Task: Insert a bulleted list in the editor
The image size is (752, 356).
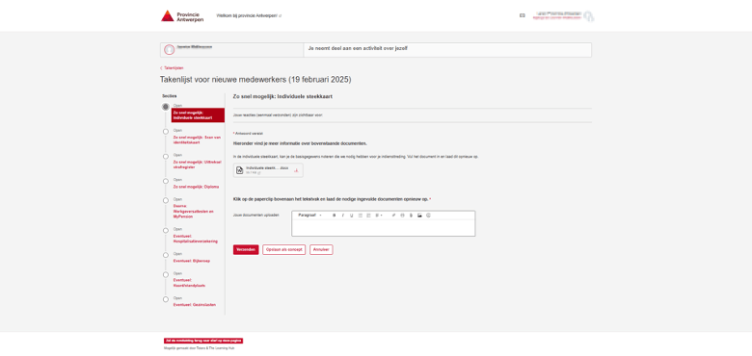Action: [361, 216]
